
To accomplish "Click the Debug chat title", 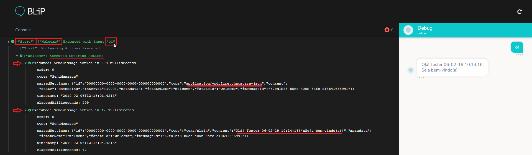I will pos(425,28).
